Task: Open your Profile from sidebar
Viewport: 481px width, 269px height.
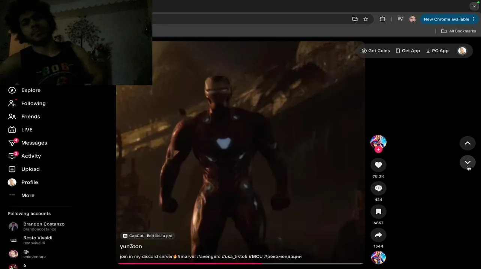Action: coord(23,182)
